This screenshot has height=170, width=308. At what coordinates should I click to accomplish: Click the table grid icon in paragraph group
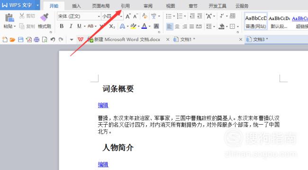(x=232, y=16)
